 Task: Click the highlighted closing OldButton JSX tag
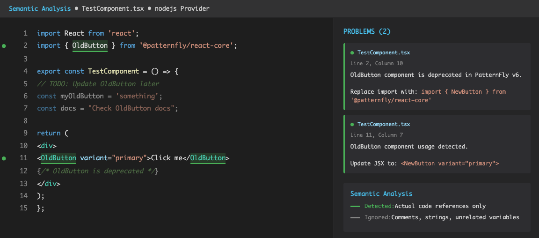pyautogui.click(x=208, y=158)
